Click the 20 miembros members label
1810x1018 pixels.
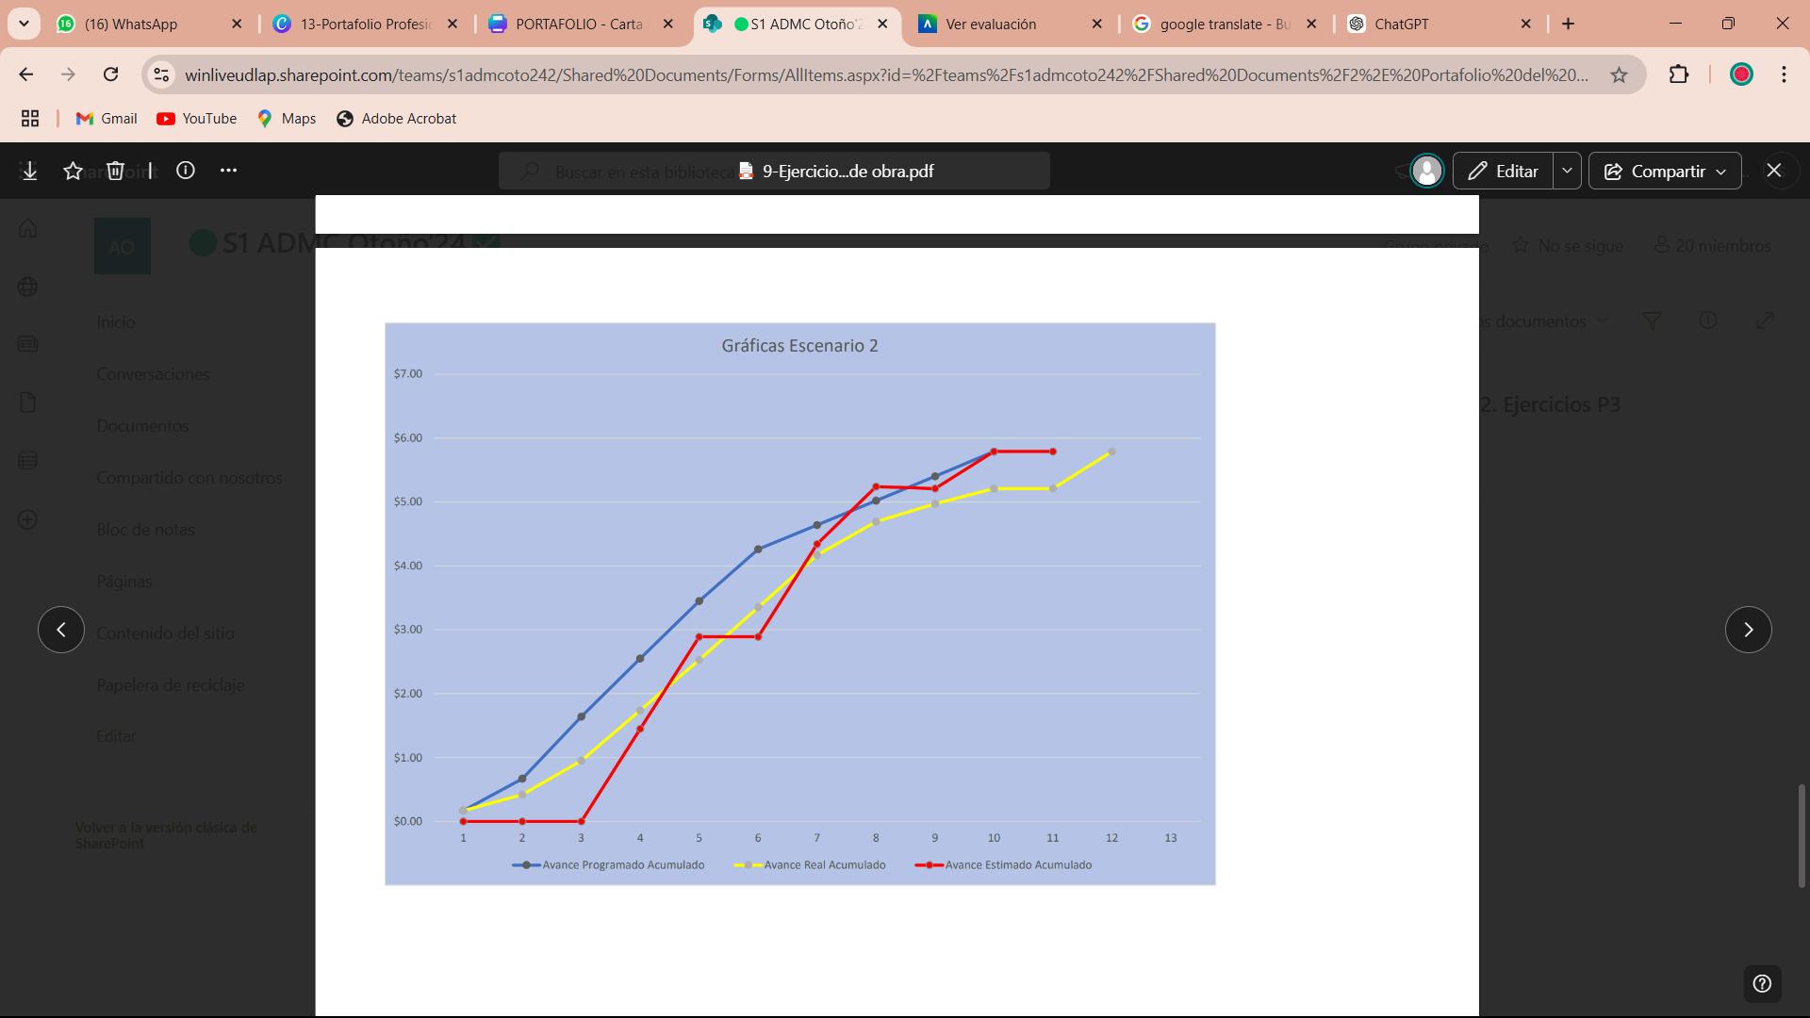pyautogui.click(x=1712, y=246)
